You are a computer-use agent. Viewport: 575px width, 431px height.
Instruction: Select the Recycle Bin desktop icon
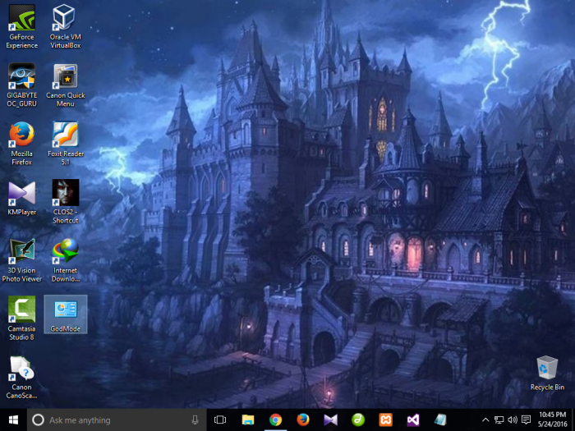547,373
